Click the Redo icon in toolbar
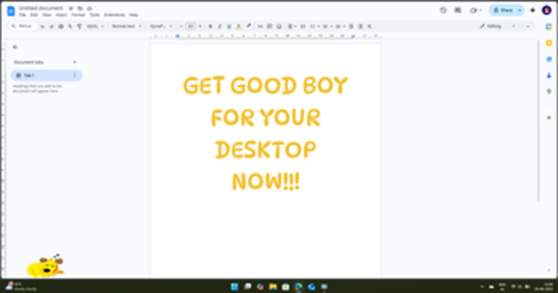558x293 pixels. pos(52,27)
